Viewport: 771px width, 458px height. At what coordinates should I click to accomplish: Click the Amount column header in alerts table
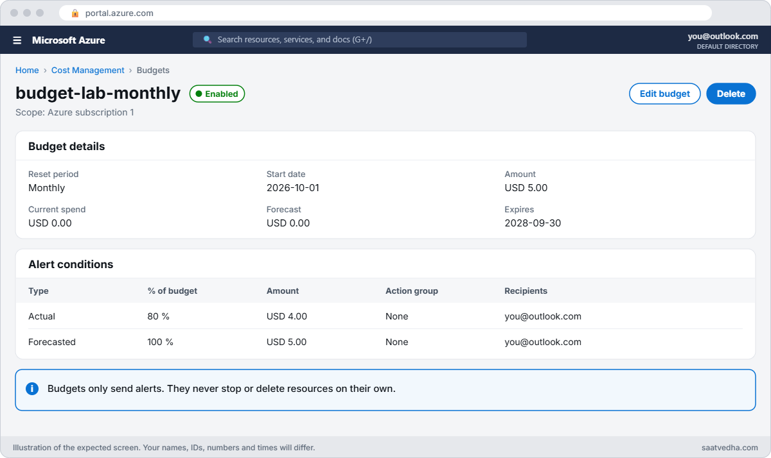(283, 291)
